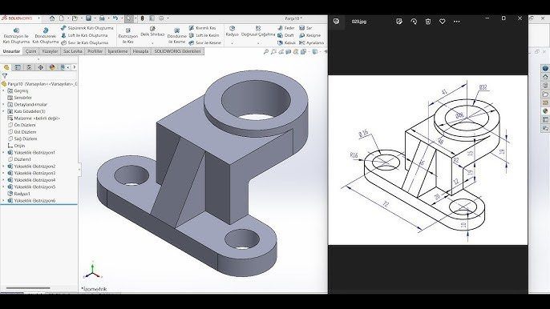This screenshot has width=550, height=309.
Task: Open FeatureManager design tree tab
Action: 6,67
